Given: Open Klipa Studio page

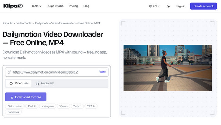Looking at the screenshot, I should coord(55,6).
